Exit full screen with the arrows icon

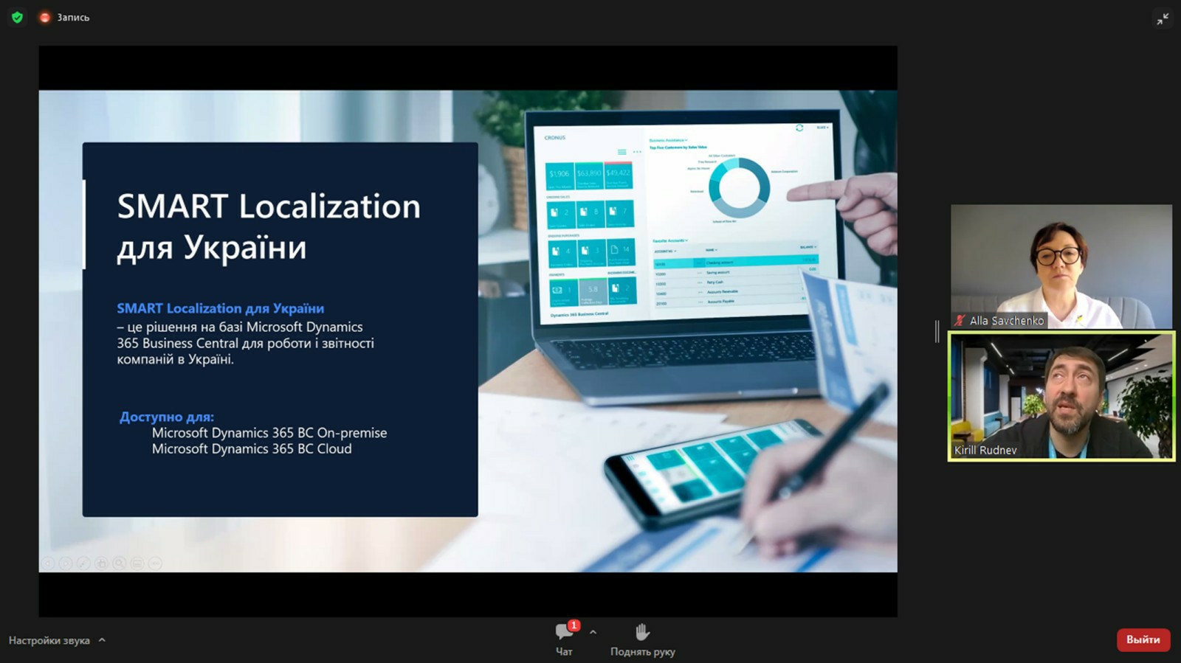[1163, 18]
